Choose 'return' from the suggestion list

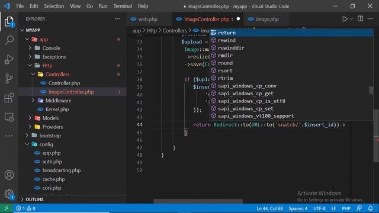(291, 33)
